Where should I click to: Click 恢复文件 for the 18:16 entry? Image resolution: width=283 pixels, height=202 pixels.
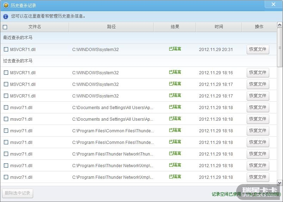pos(258,72)
